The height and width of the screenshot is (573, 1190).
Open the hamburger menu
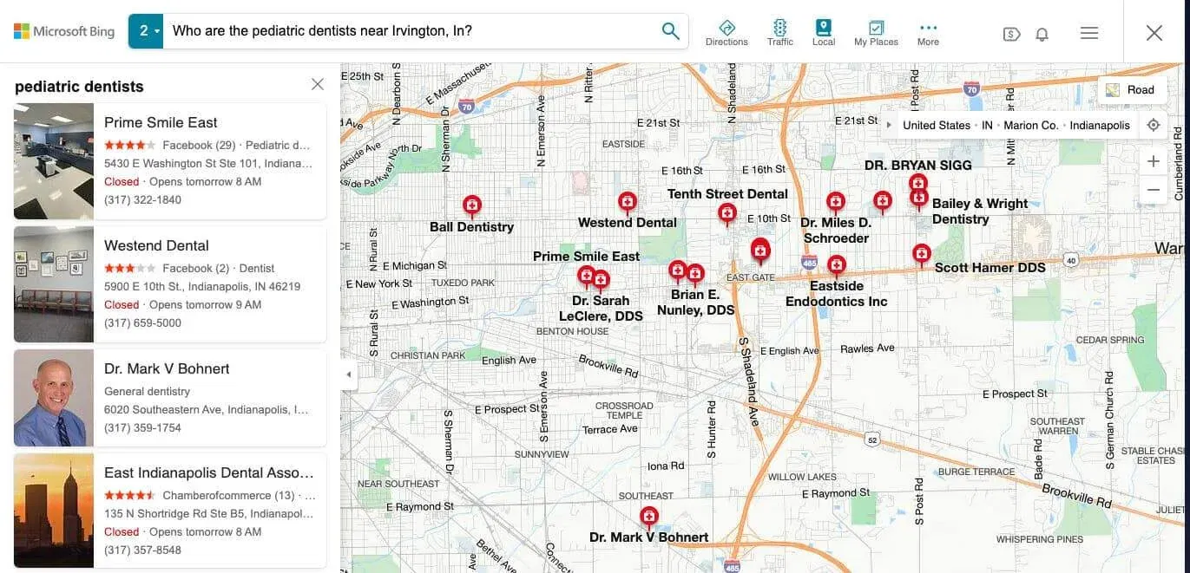(x=1089, y=33)
